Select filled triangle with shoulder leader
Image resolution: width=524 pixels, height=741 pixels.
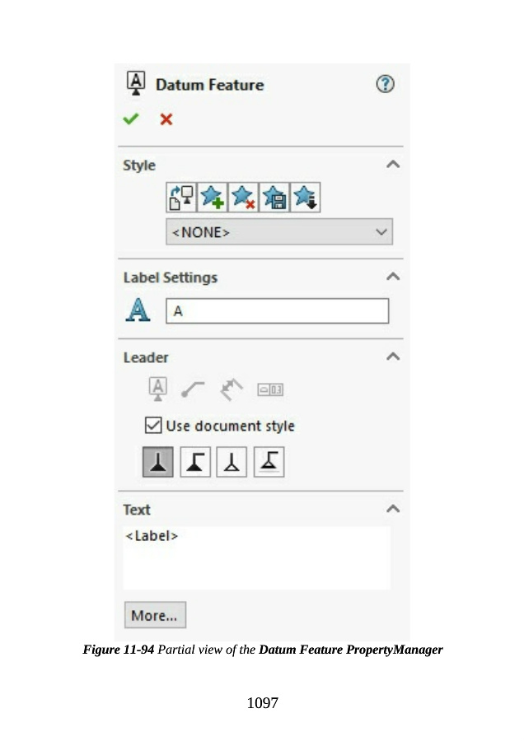(194, 463)
